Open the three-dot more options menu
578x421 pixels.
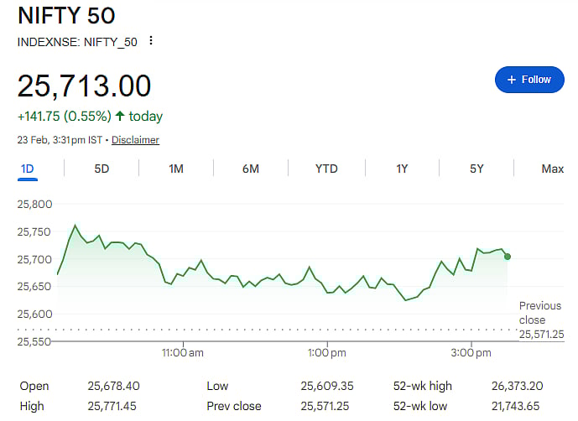pyautogui.click(x=151, y=41)
